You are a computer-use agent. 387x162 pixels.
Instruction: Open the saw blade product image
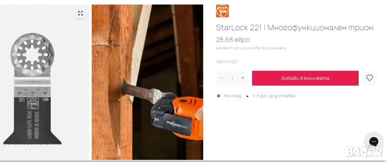[x=33, y=89]
